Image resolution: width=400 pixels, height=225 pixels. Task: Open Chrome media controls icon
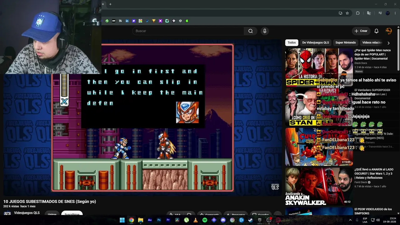click(380, 13)
